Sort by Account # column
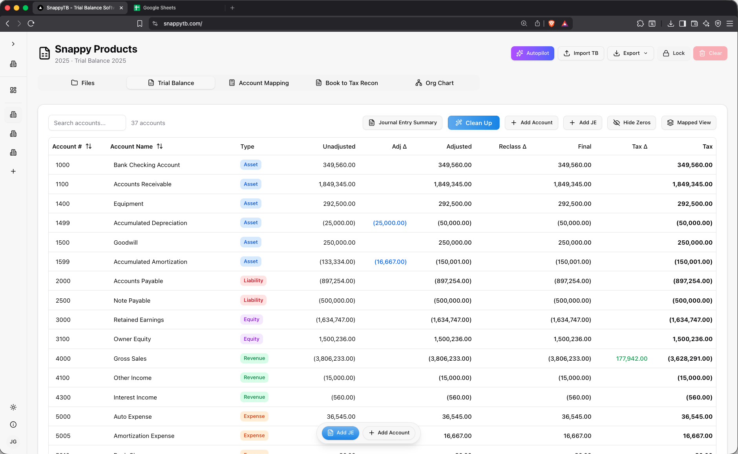Image resolution: width=738 pixels, height=454 pixels. click(x=72, y=146)
